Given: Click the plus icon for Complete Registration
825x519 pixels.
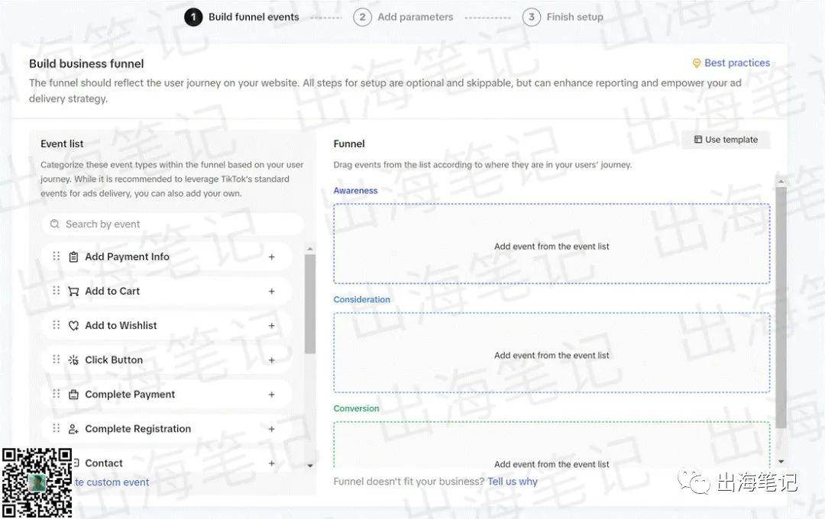Looking at the screenshot, I should [271, 429].
